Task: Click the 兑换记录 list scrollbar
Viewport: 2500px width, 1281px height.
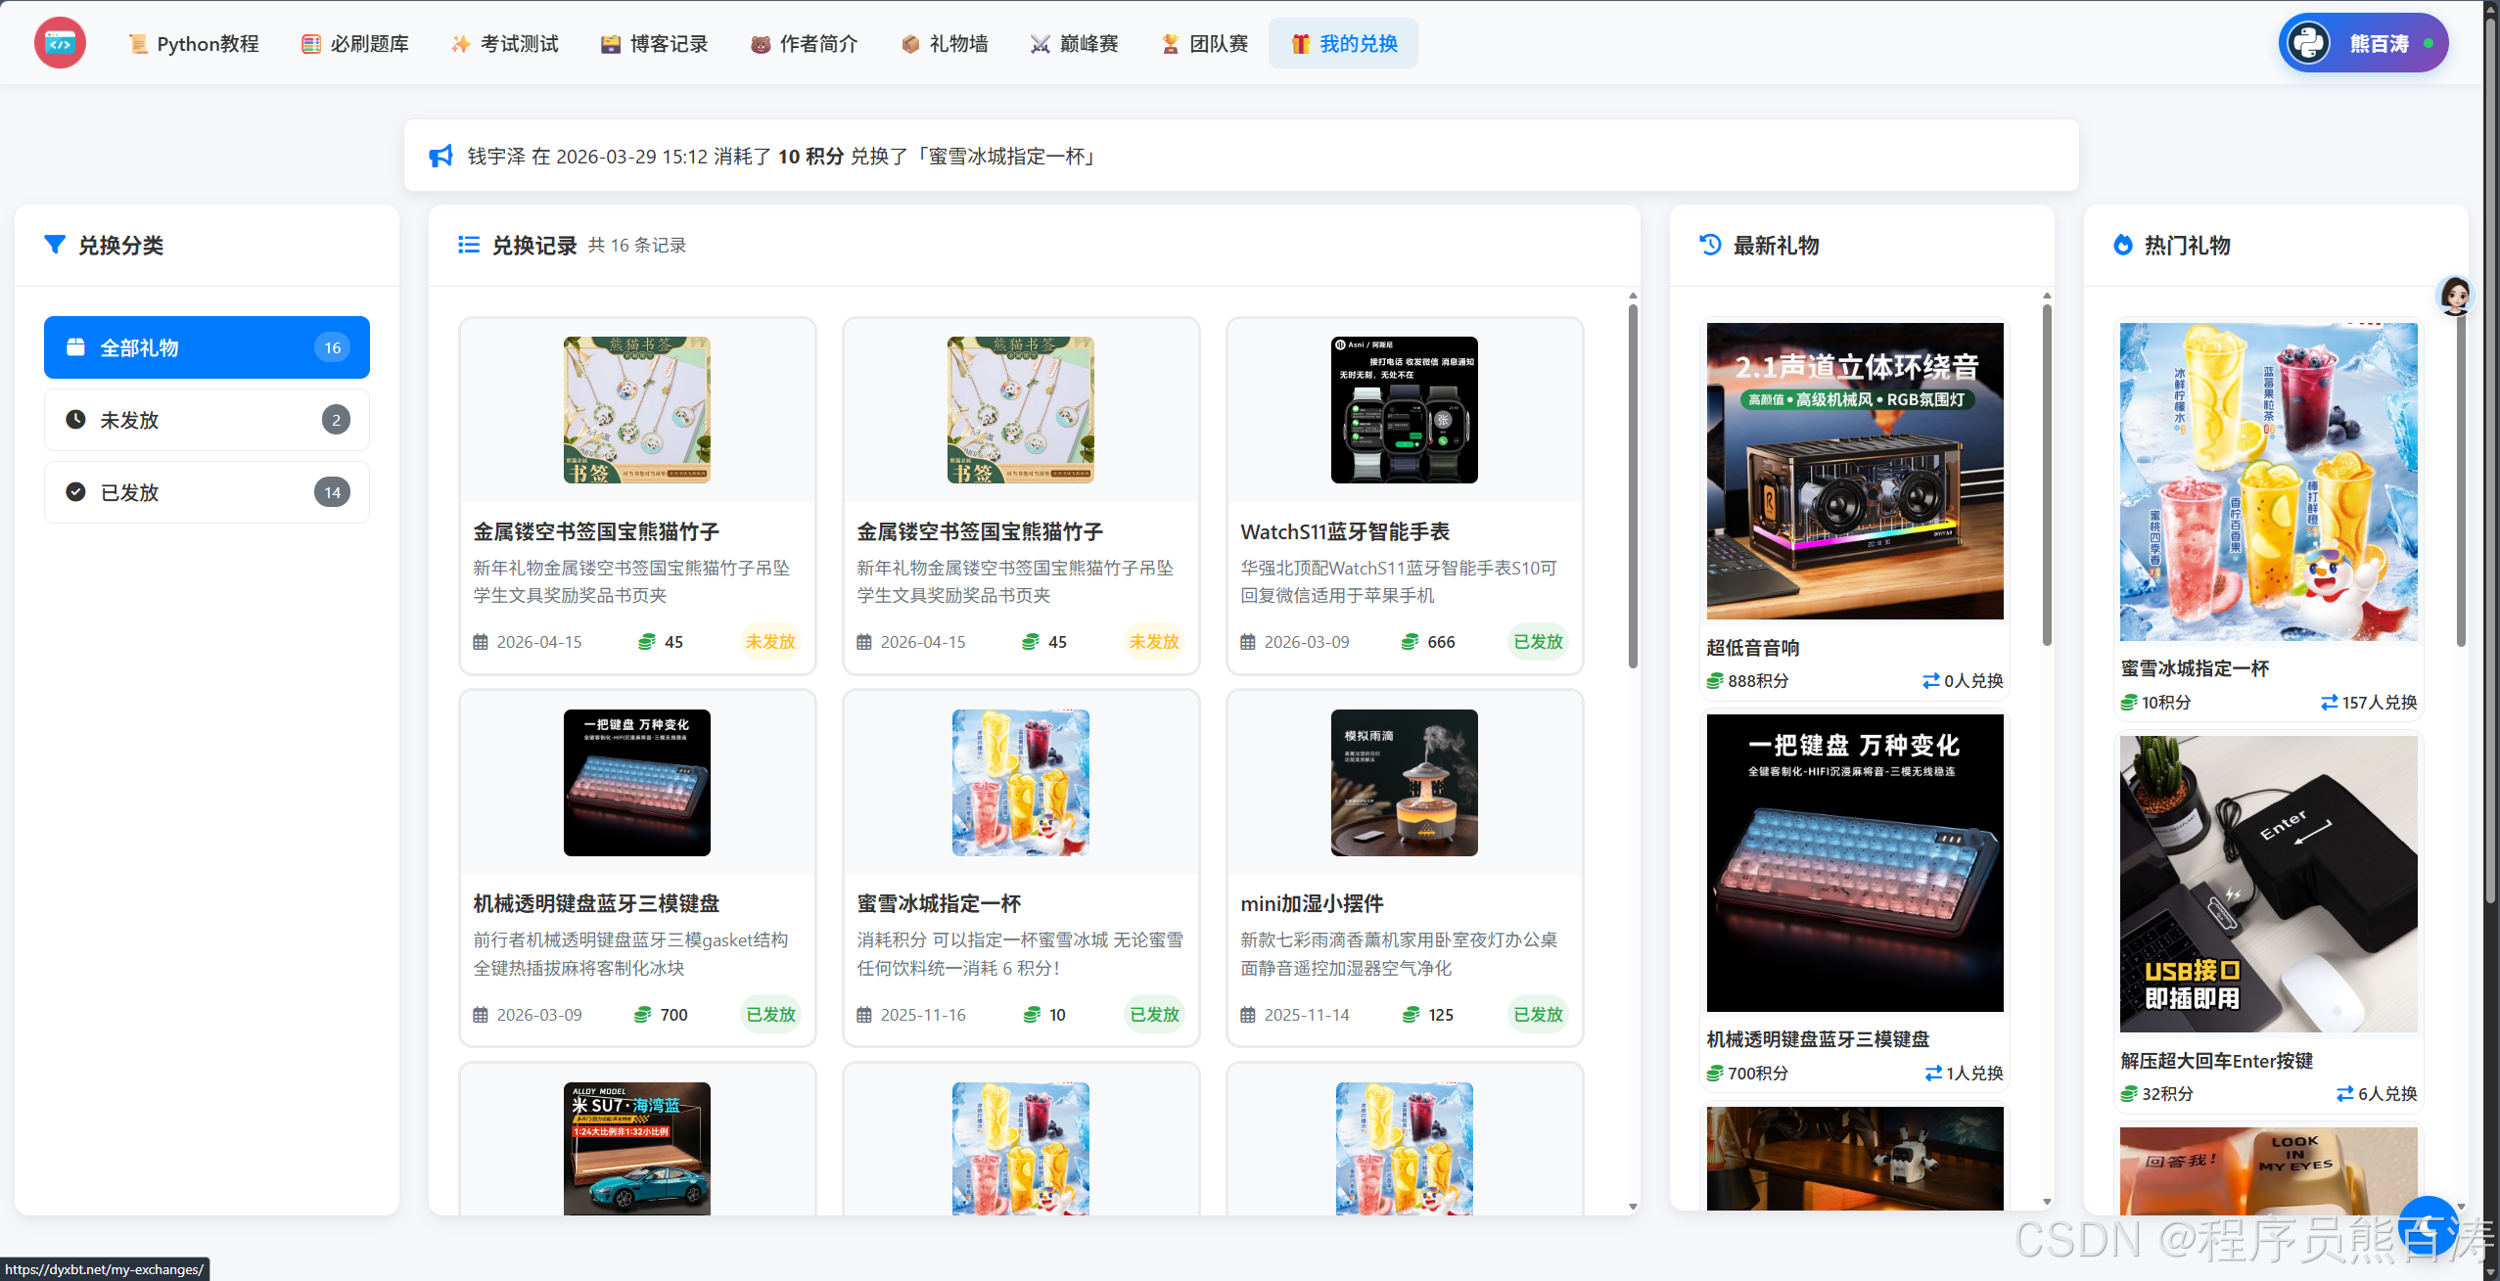Action: (x=1633, y=486)
